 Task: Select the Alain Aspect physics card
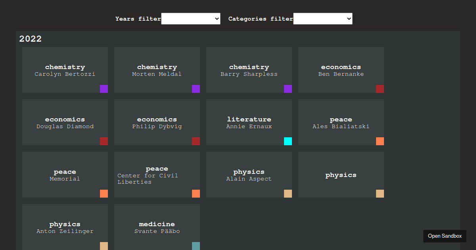point(249,175)
